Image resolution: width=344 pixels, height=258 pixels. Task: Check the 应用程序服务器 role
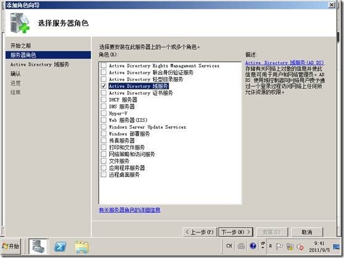pos(104,167)
